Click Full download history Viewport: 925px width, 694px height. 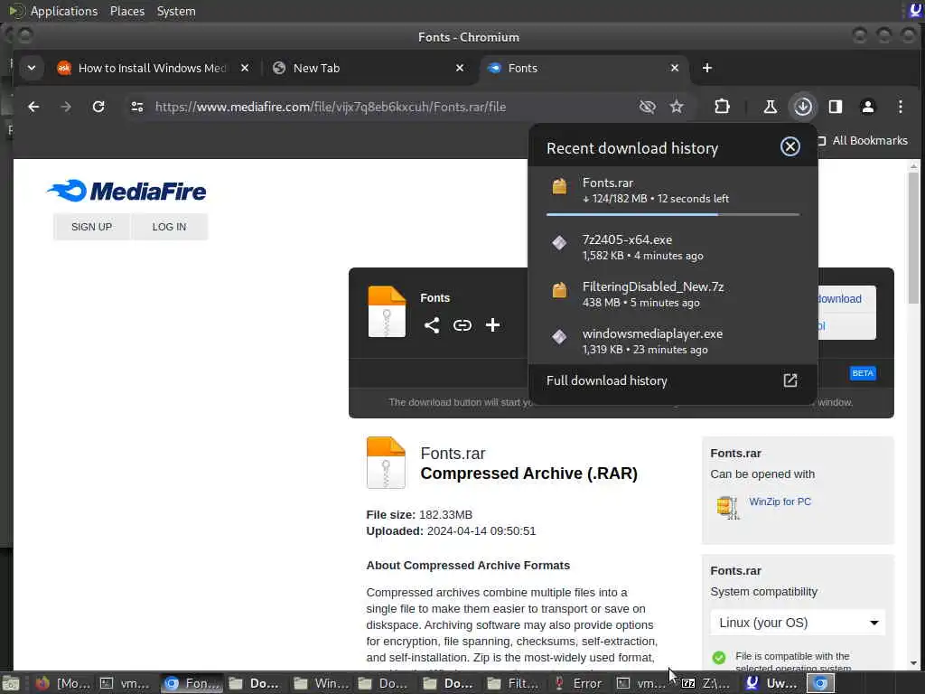[606, 380]
